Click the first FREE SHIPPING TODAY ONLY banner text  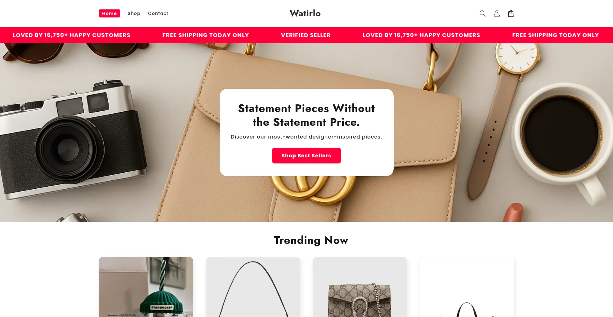(x=206, y=35)
